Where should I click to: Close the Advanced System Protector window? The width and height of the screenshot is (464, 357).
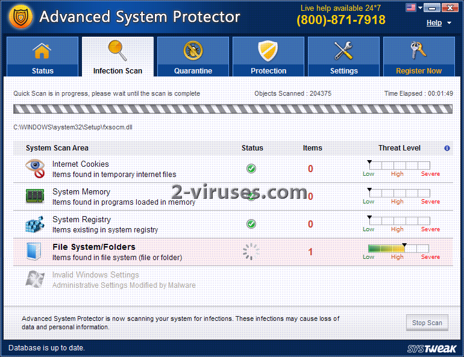[x=450, y=8]
